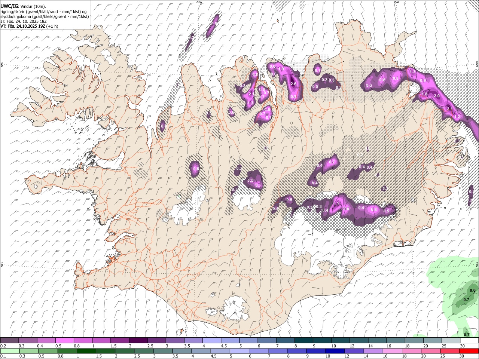The height and width of the screenshot is (359, 479).
Task: Pick the dark teal swatch between 8 and 9
Action: coord(303,341)
